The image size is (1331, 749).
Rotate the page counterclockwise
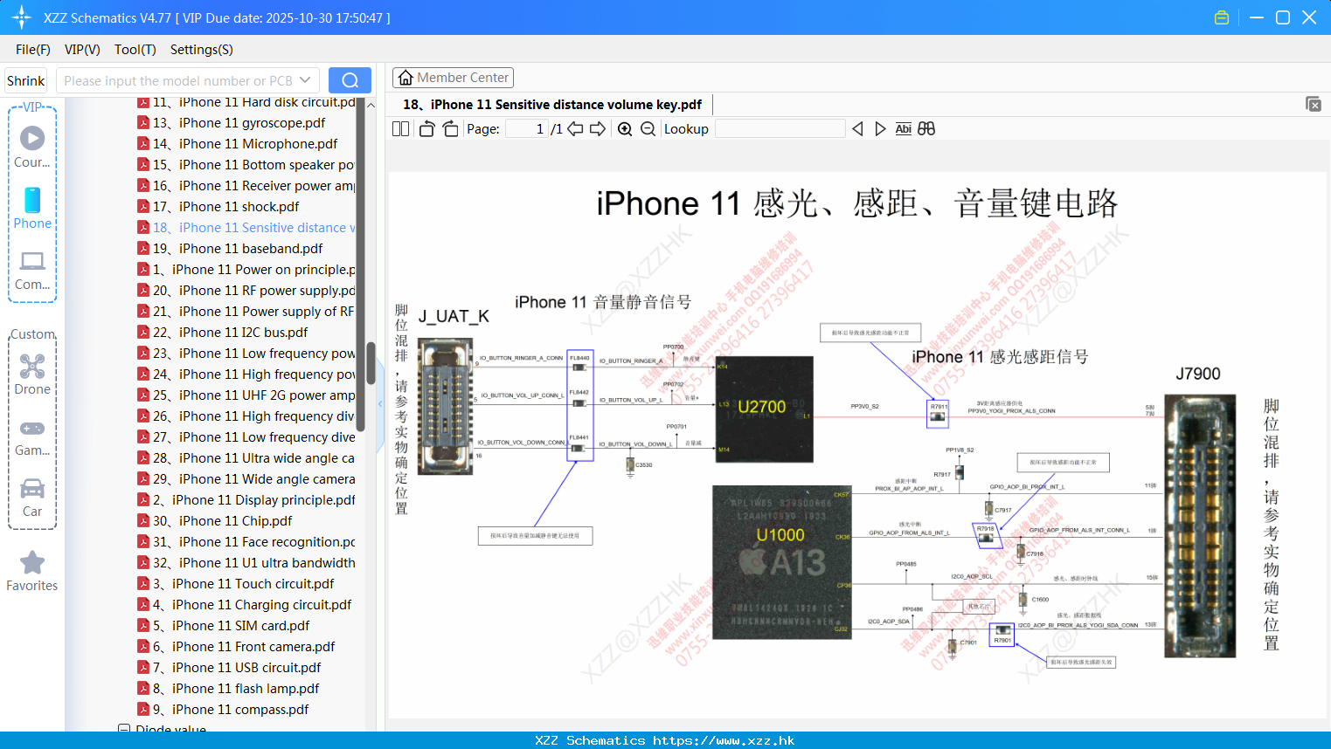(x=426, y=129)
